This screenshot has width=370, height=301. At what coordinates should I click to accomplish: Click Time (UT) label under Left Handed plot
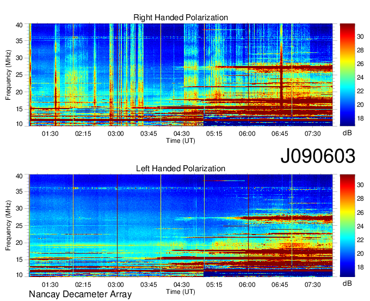click(181, 292)
